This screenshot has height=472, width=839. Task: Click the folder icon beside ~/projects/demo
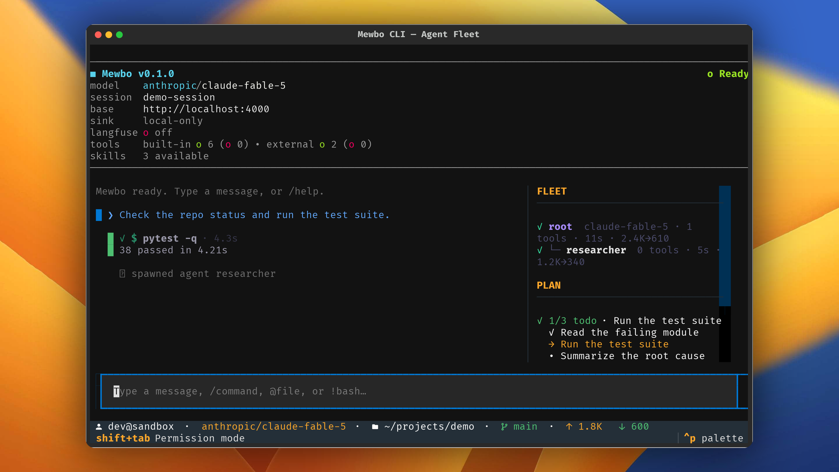(375, 427)
